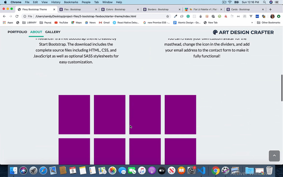
Task: Click the back navigation arrow
Action: pos(4,17)
